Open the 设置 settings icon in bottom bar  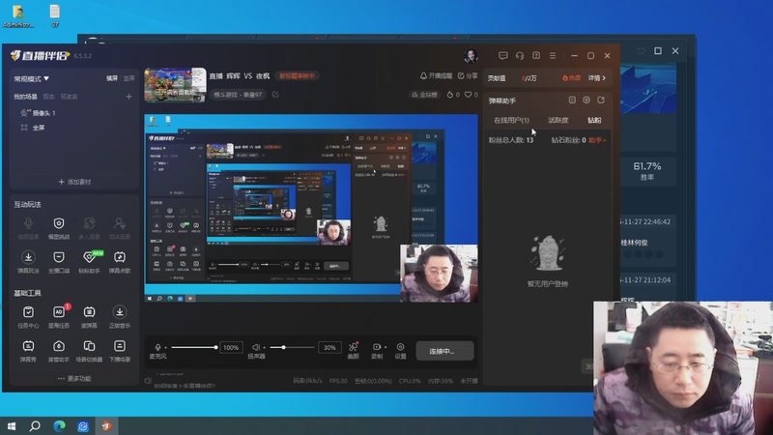400,350
